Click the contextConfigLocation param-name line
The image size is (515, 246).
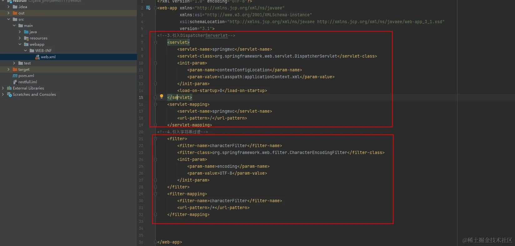coord(244,70)
